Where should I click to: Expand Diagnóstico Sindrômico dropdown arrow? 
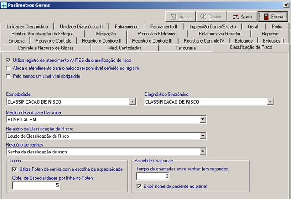tap(270, 101)
